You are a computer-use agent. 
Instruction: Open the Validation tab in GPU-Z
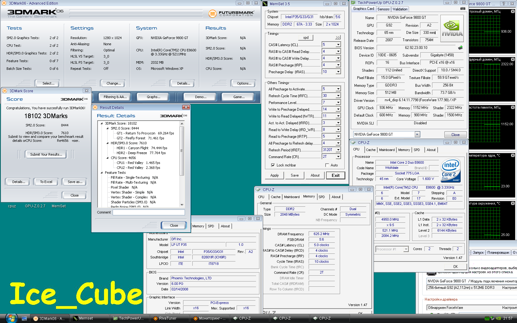[x=400, y=9]
